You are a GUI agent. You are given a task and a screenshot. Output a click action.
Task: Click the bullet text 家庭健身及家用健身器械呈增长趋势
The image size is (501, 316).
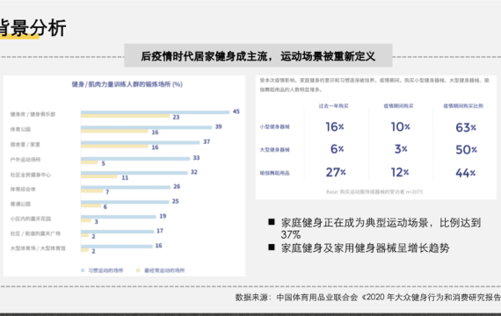(366, 248)
